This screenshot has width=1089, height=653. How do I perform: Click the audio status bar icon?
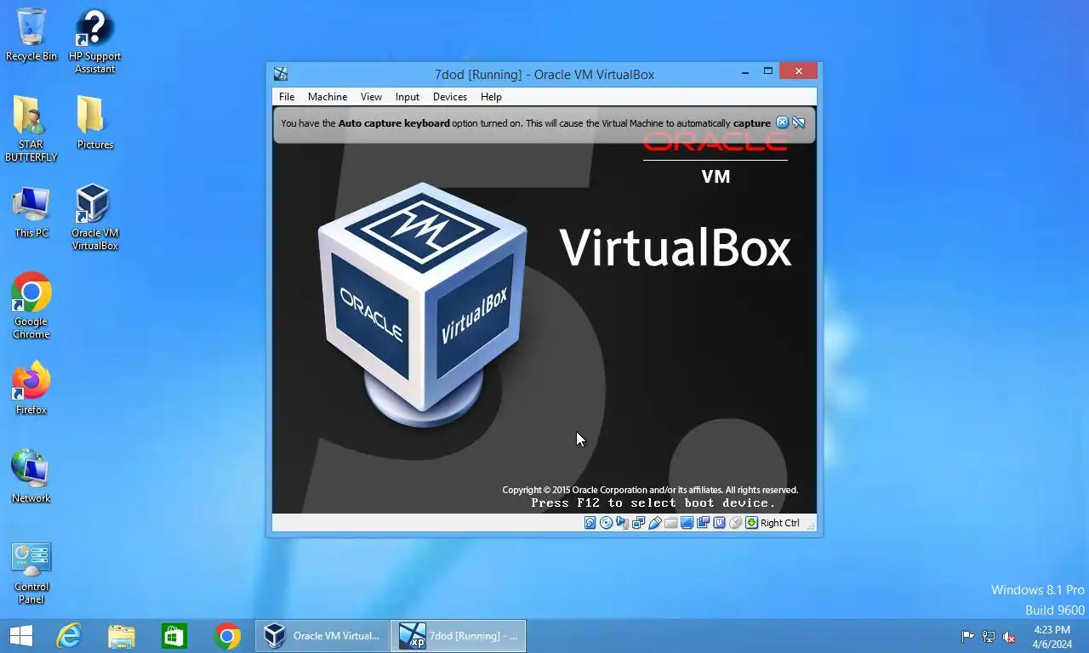[622, 523]
